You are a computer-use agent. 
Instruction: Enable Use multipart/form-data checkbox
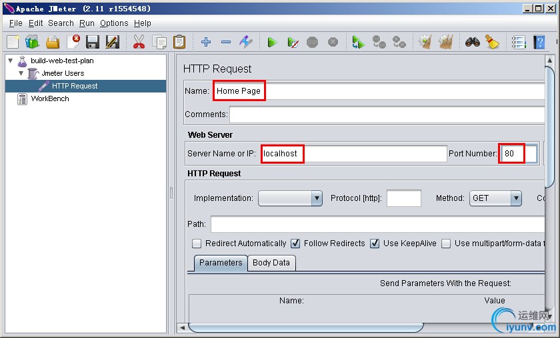(x=446, y=244)
